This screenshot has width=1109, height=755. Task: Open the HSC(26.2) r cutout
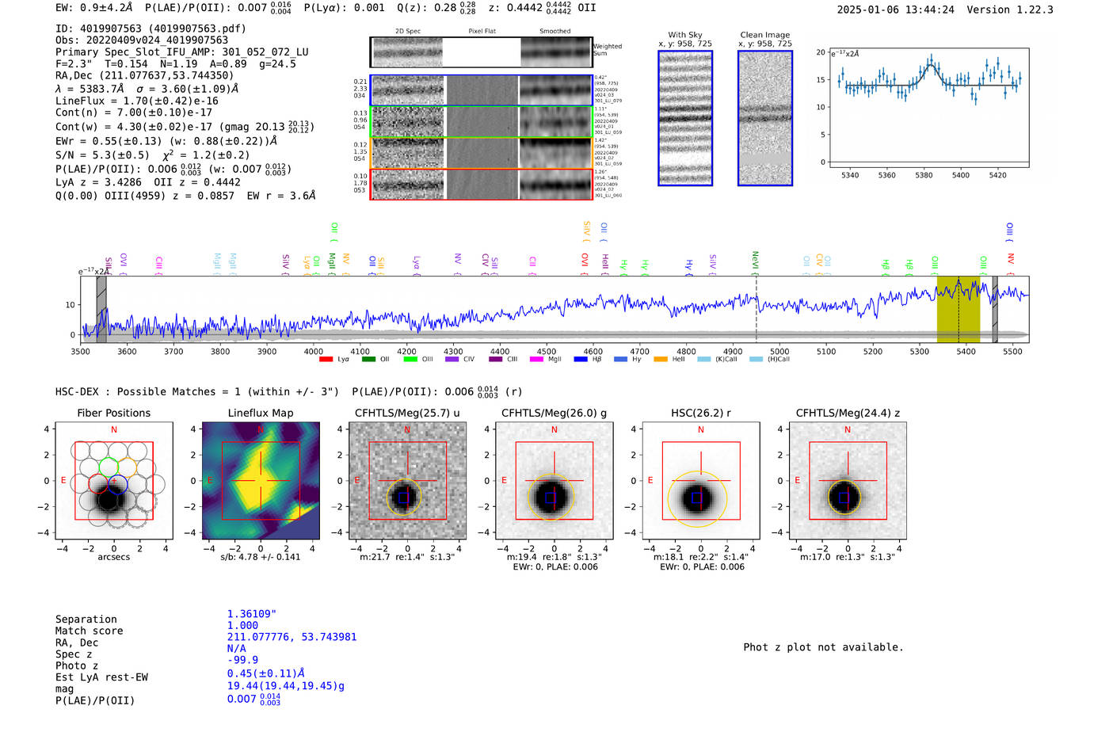701,481
